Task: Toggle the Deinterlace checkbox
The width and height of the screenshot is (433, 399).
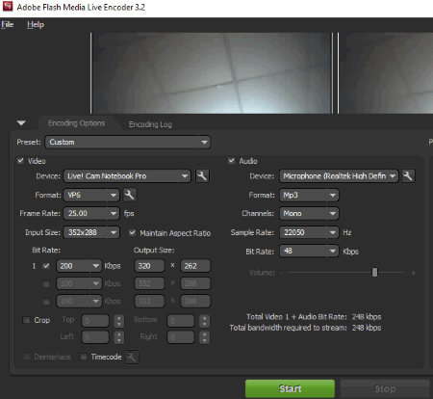Action: [27, 357]
